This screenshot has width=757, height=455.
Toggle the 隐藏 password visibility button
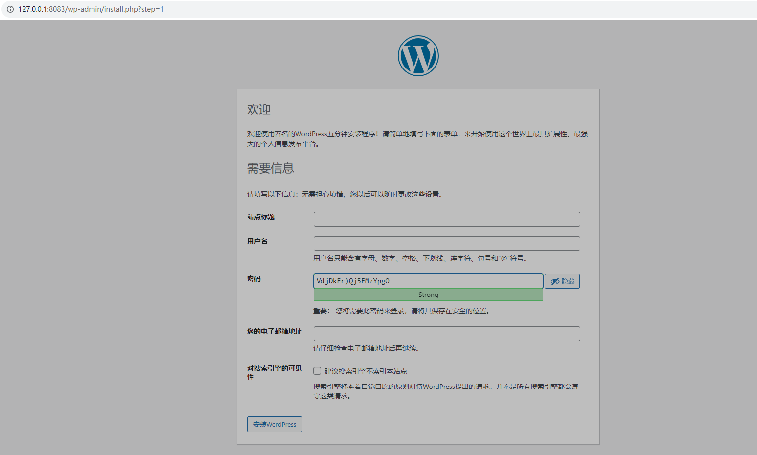[x=562, y=281]
